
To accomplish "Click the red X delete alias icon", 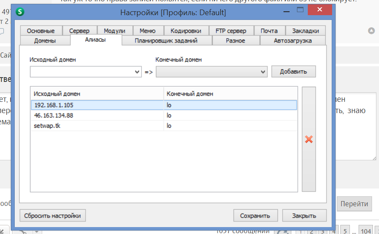I will pos(309,139).
